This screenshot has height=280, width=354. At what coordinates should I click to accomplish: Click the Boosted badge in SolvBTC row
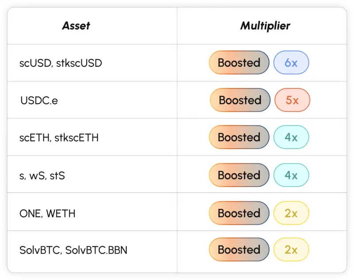(239, 249)
